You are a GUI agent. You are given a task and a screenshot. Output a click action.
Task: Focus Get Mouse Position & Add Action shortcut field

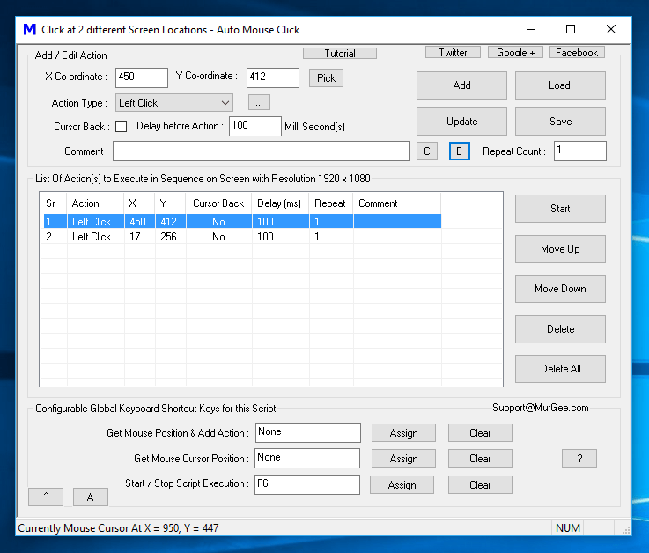[308, 432]
